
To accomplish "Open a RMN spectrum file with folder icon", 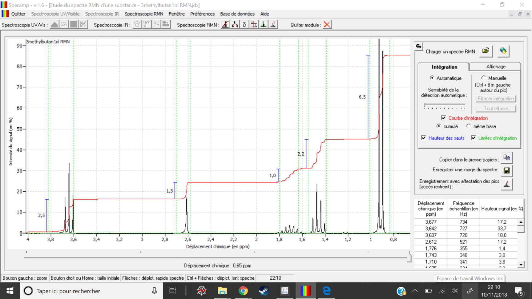I will tap(486, 51).
